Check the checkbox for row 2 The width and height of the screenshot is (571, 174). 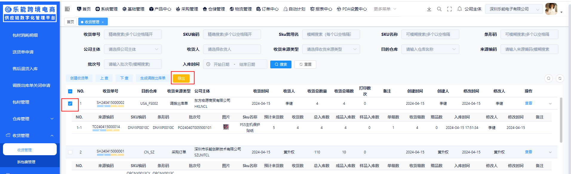(70, 152)
